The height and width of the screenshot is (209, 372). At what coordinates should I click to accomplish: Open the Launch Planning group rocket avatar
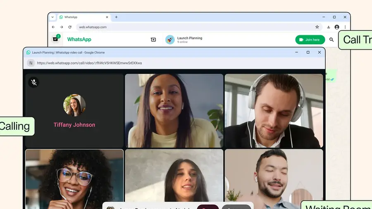[x=170, y=40]
